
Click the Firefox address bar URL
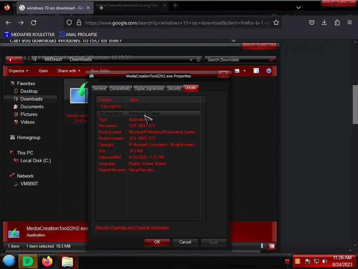tap(177, 23)
